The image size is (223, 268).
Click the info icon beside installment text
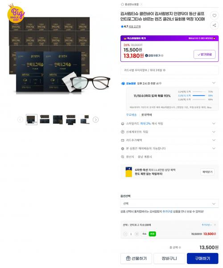pos(164,70)
